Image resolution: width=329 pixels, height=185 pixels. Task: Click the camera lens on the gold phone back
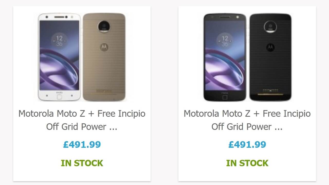(x=104, y=27)
